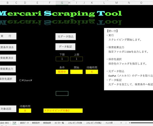Select column J header
The image size is (153, 126).
84,3
